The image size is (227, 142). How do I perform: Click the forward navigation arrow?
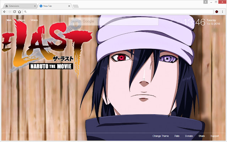point(10,12)
